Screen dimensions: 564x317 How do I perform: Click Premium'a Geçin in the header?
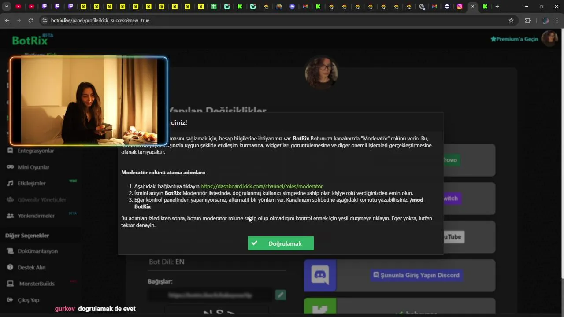[514, 39]
